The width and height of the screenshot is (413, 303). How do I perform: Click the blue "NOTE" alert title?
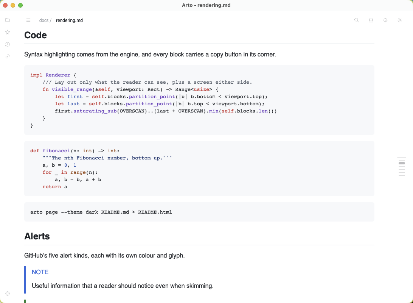tap(40, 272)
